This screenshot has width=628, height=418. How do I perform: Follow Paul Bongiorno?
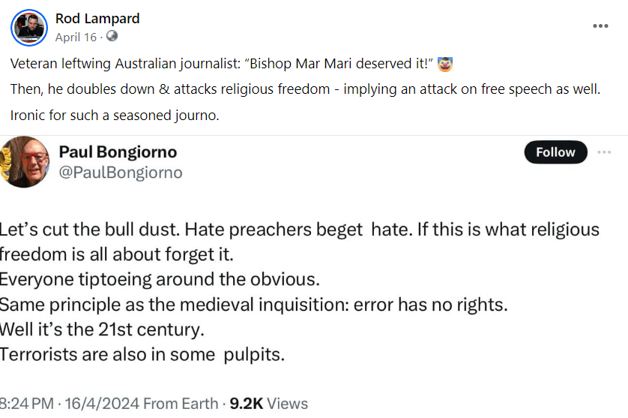coord(555,152)
